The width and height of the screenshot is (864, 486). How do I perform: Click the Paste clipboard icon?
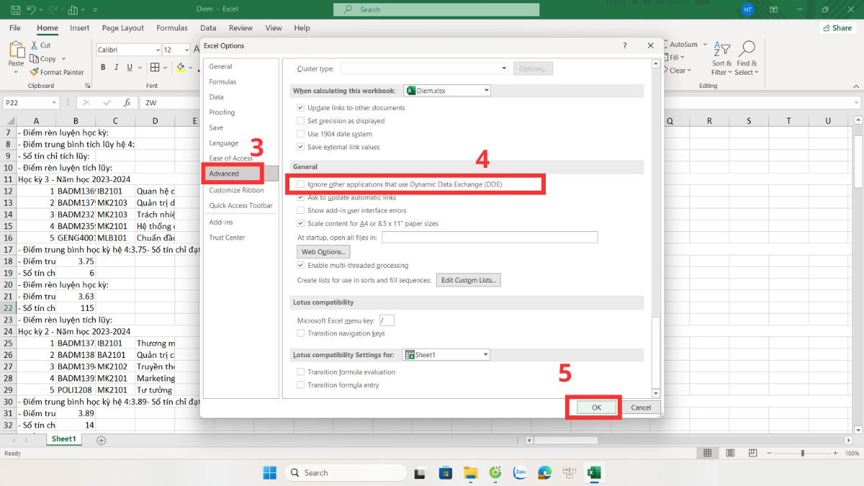pos(16,50)
